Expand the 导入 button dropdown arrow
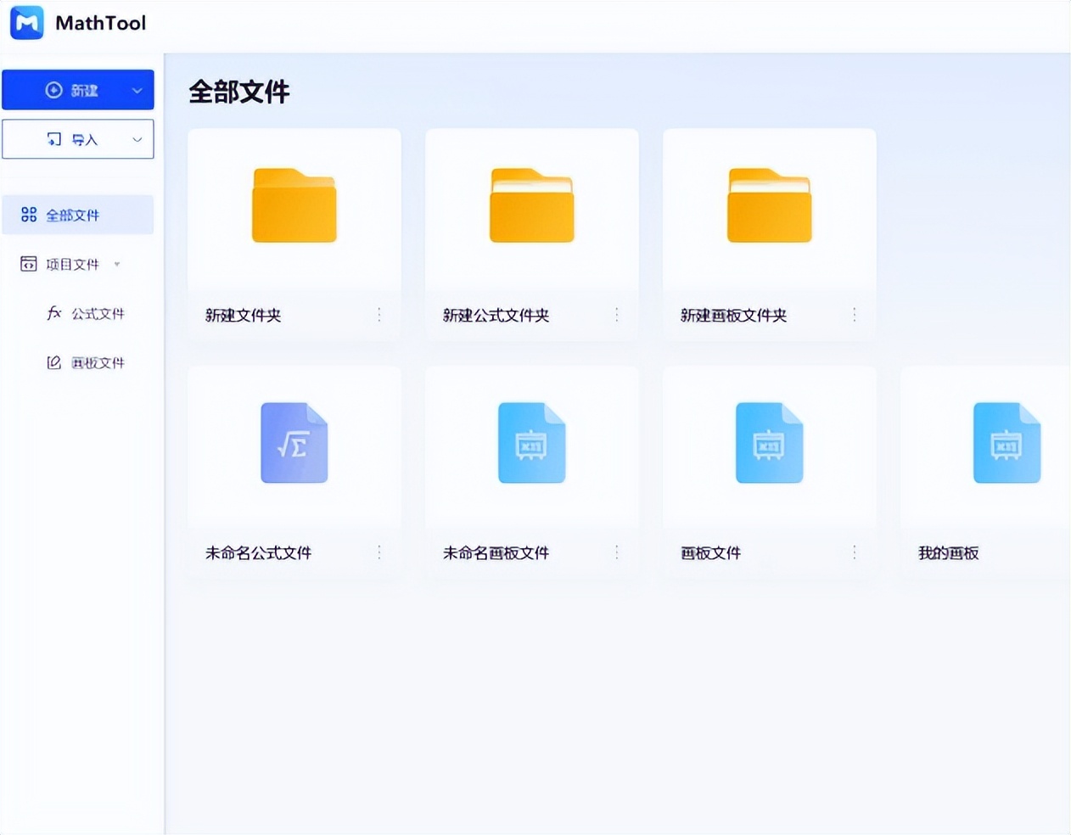This screenshot has width=1071, height=835. pos(137,138)
